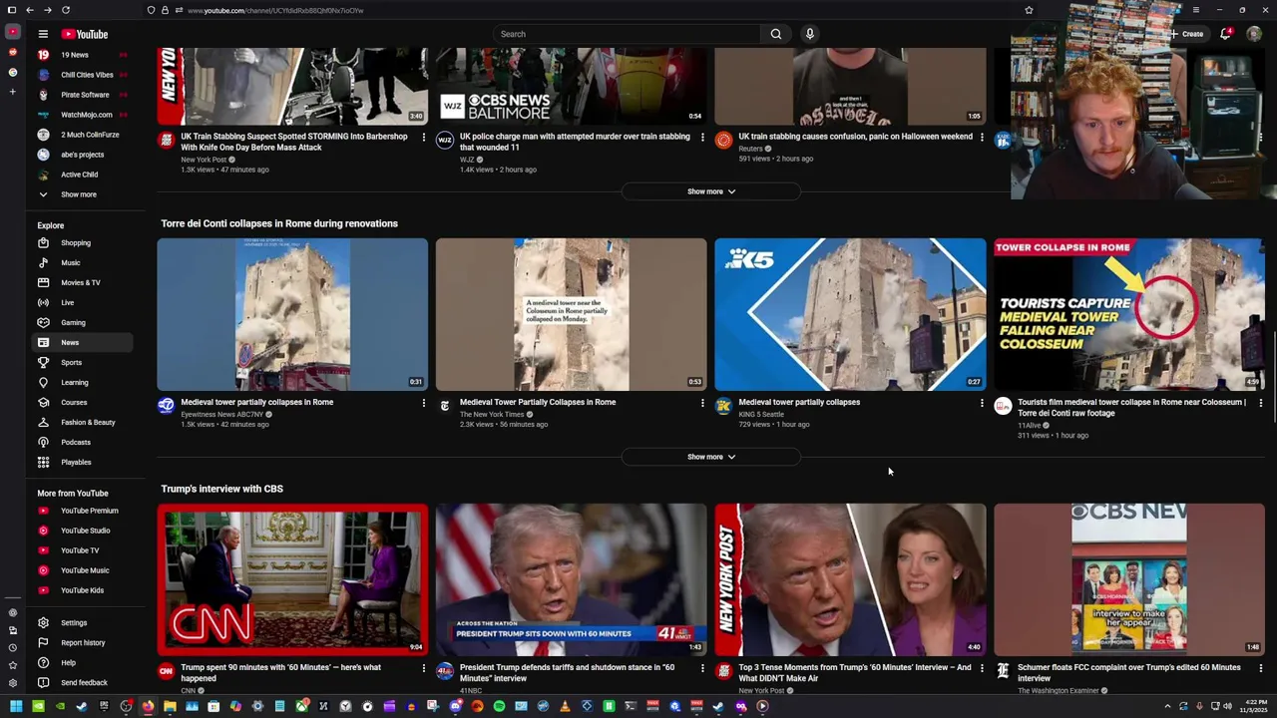This screenshot has width=1277, height=718.
Task: Open Music in Explore sidebar
Action: [x=82, y=262]
